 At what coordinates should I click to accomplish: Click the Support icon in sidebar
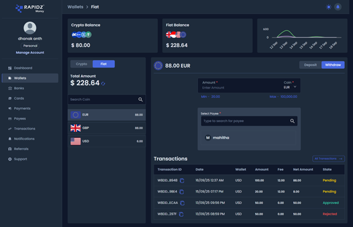tap(10, 159)
